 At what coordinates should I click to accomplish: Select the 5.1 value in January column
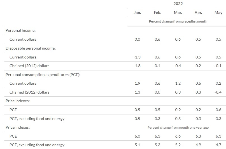[x=137, y=145]
